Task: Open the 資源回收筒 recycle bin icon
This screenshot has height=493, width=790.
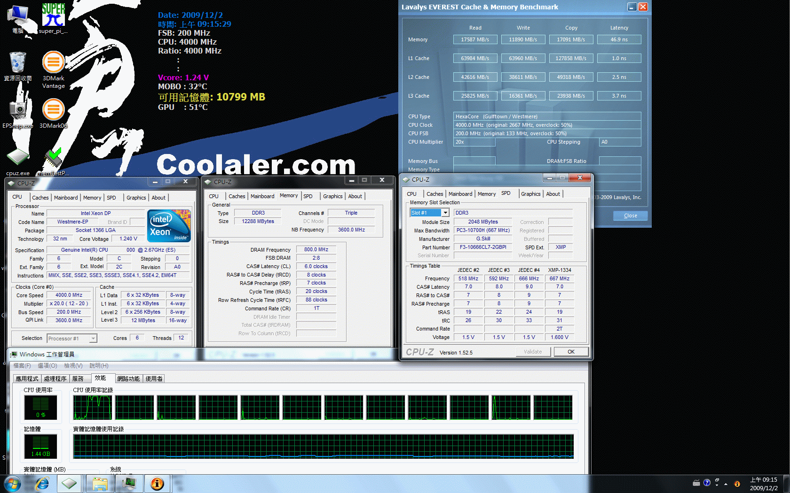Action: point(18,66)
